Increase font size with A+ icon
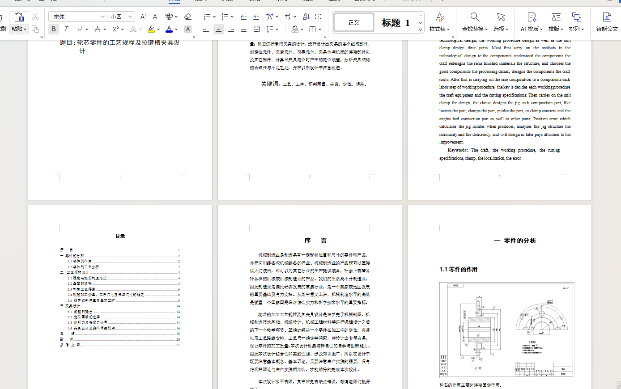The width and height of the screenshot is (621, 389). [x=143, y=17]
